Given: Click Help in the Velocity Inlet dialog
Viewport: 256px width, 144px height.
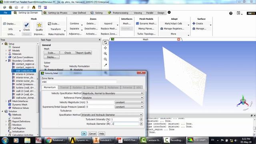Looking at the screenshot, I should click(x=102, y=134).
